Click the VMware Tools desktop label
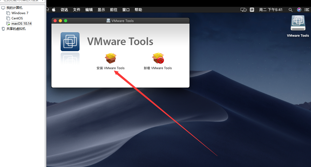The image size is (311, 167). point(298,35)
